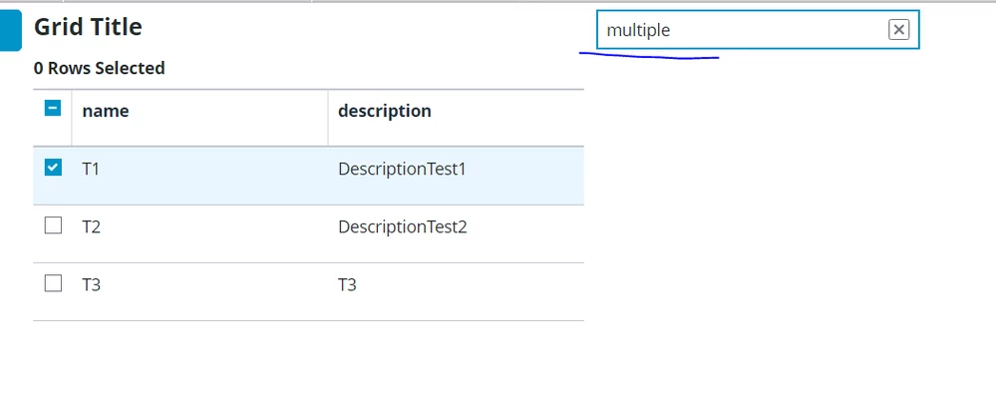Select the T2 cell in name column
Viewport: 996px width, 420px height.
pyautogui.click(x=91, y=226)
